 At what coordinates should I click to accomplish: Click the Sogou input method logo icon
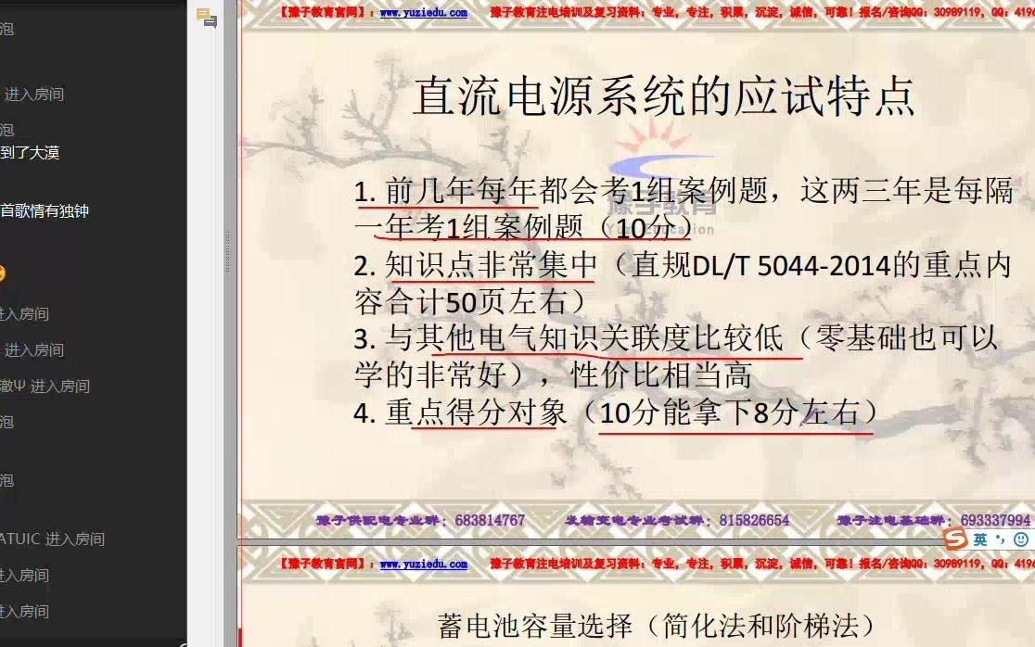click(953, 539)
